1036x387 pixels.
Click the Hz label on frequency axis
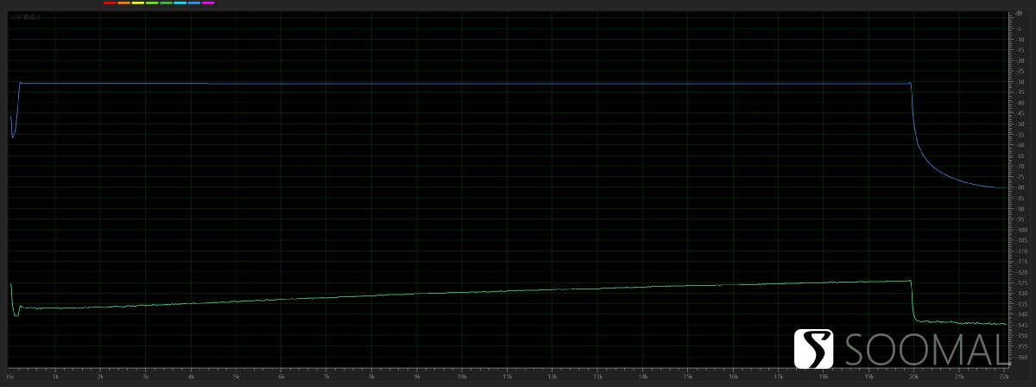click(11, 377)
